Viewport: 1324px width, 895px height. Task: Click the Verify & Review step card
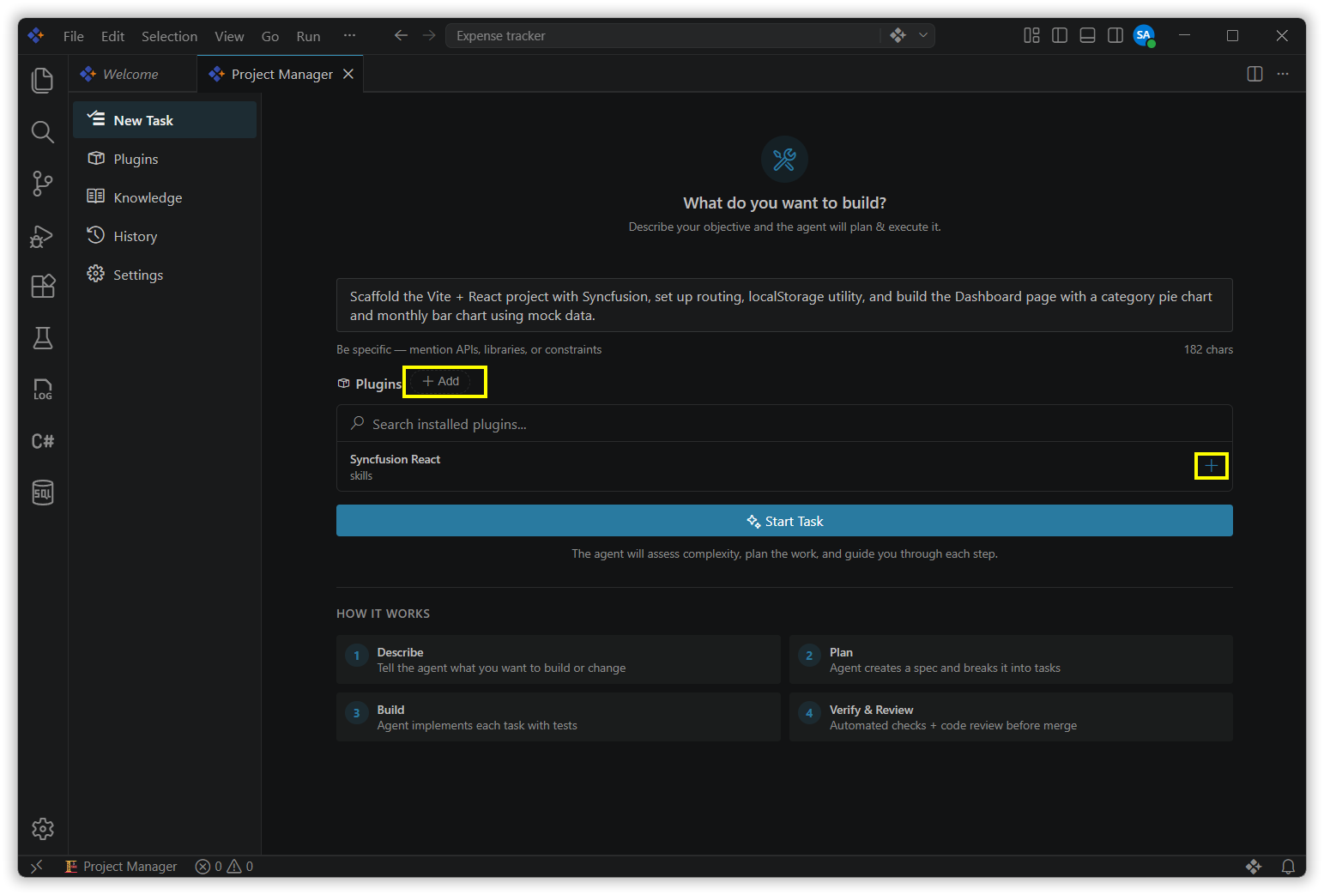click(x=1011, y=717)
